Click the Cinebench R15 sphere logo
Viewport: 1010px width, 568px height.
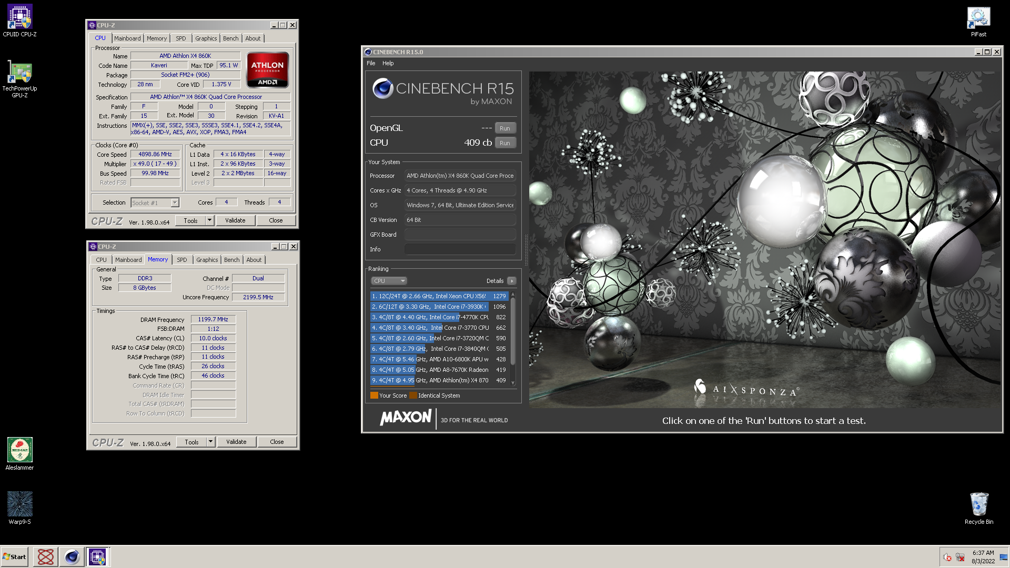[383, 88]
